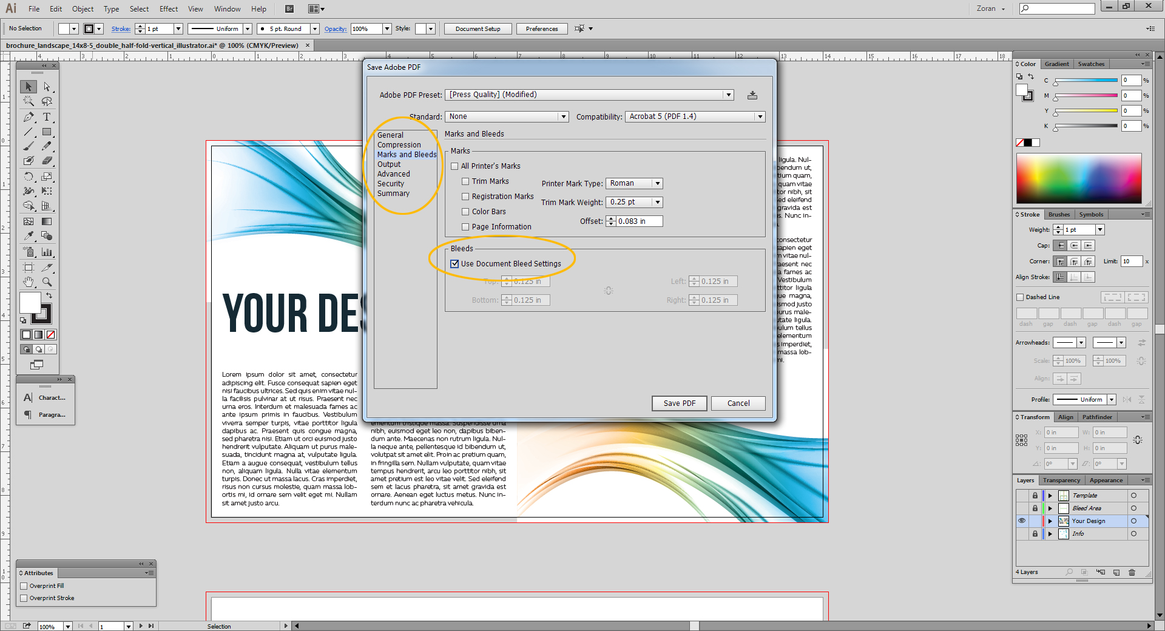Select the Selection tool arrow
Viewport: 1165px width, 631px height.
tap(29, 87)
